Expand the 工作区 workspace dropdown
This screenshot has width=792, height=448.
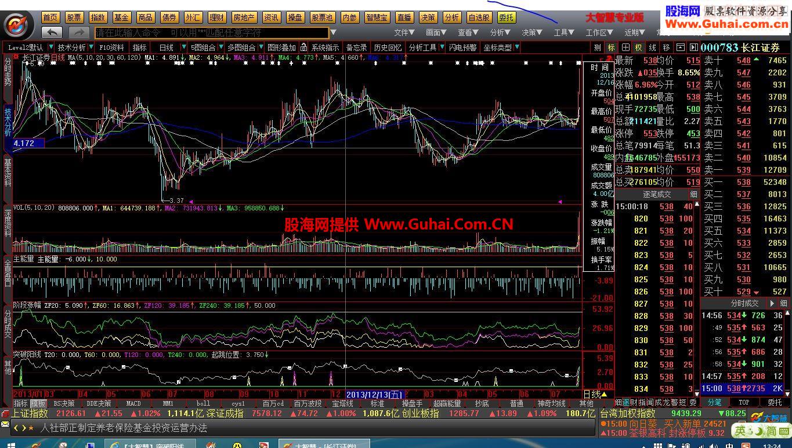tap(599, 32)
